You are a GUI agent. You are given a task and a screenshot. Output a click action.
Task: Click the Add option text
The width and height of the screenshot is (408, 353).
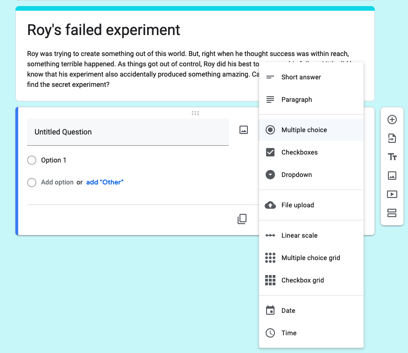57,182
